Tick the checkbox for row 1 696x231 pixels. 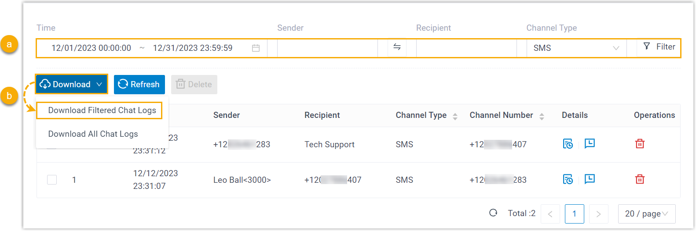[52, 180]
